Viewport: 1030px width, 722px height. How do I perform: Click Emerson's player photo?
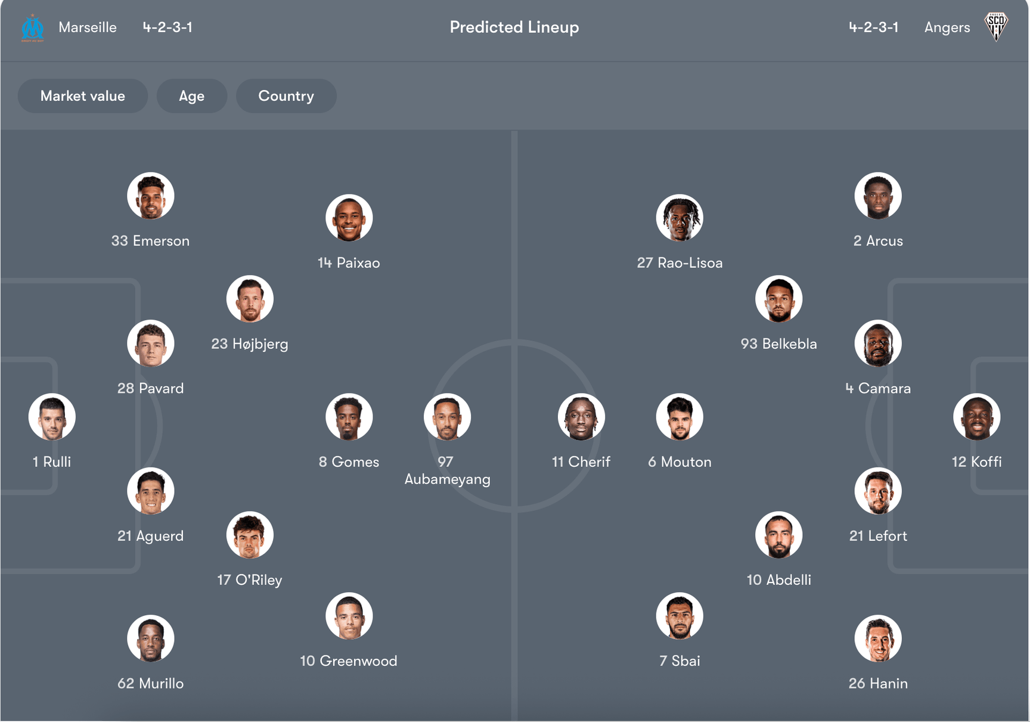pyautogui.click(x=150, y=196)
